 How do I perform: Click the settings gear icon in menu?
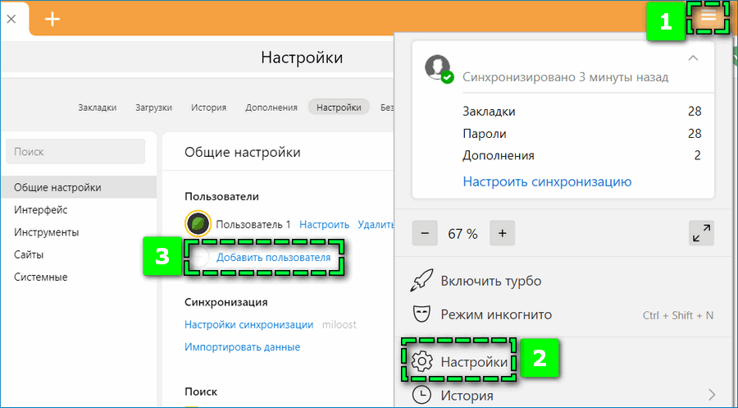421,362
